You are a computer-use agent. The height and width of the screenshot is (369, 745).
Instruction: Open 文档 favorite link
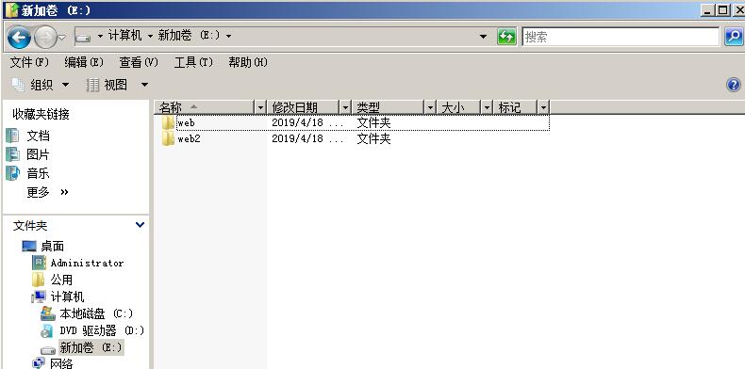point(38,136)
